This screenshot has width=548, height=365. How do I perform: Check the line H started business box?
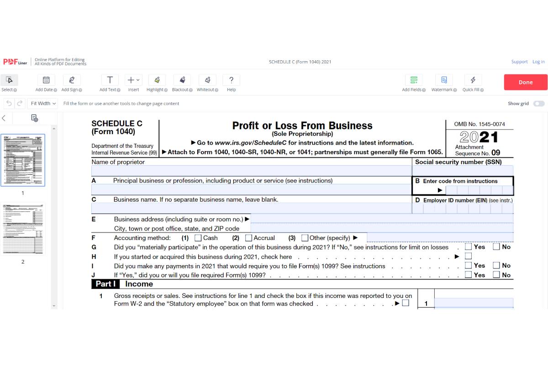pos(469,256)
